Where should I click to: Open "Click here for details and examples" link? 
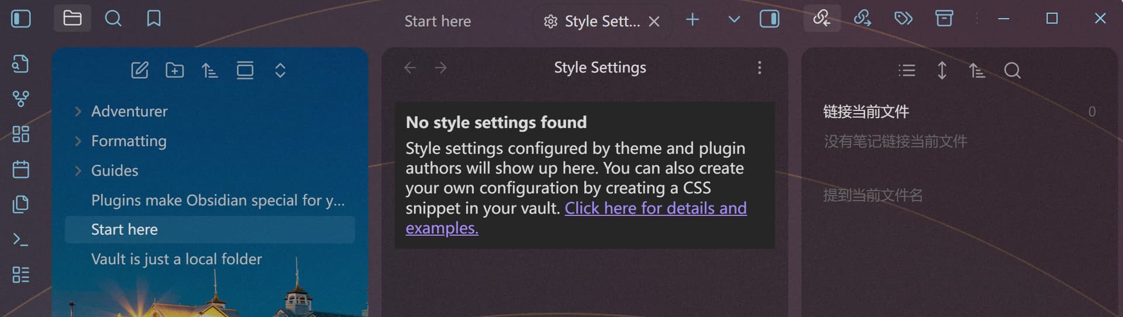coord(655,208)
